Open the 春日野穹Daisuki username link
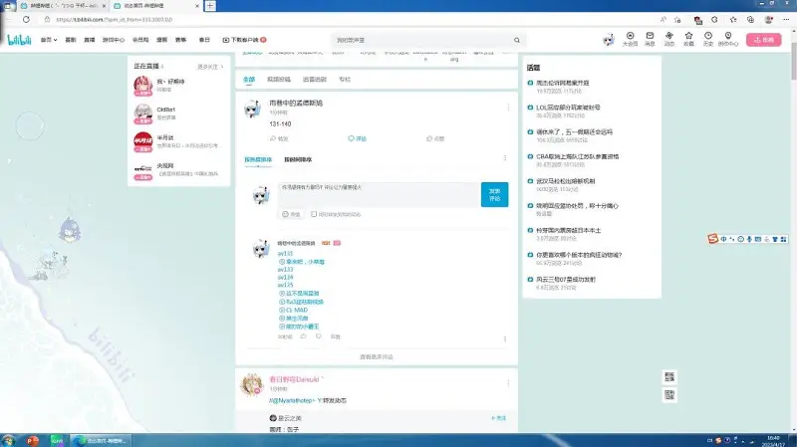 [294, 379]
